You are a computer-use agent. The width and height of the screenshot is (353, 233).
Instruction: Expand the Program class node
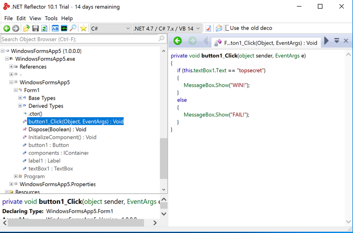[16, 176]
